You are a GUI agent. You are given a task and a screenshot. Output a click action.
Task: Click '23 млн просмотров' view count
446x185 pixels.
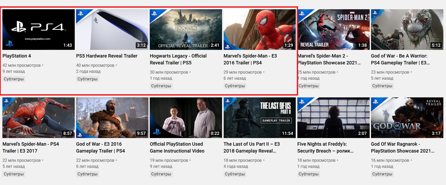coord(390,72)
